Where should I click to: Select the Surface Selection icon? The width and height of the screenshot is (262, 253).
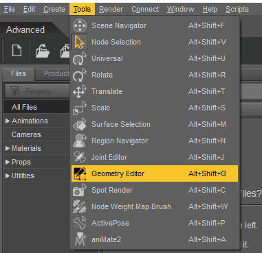(80, 124)
